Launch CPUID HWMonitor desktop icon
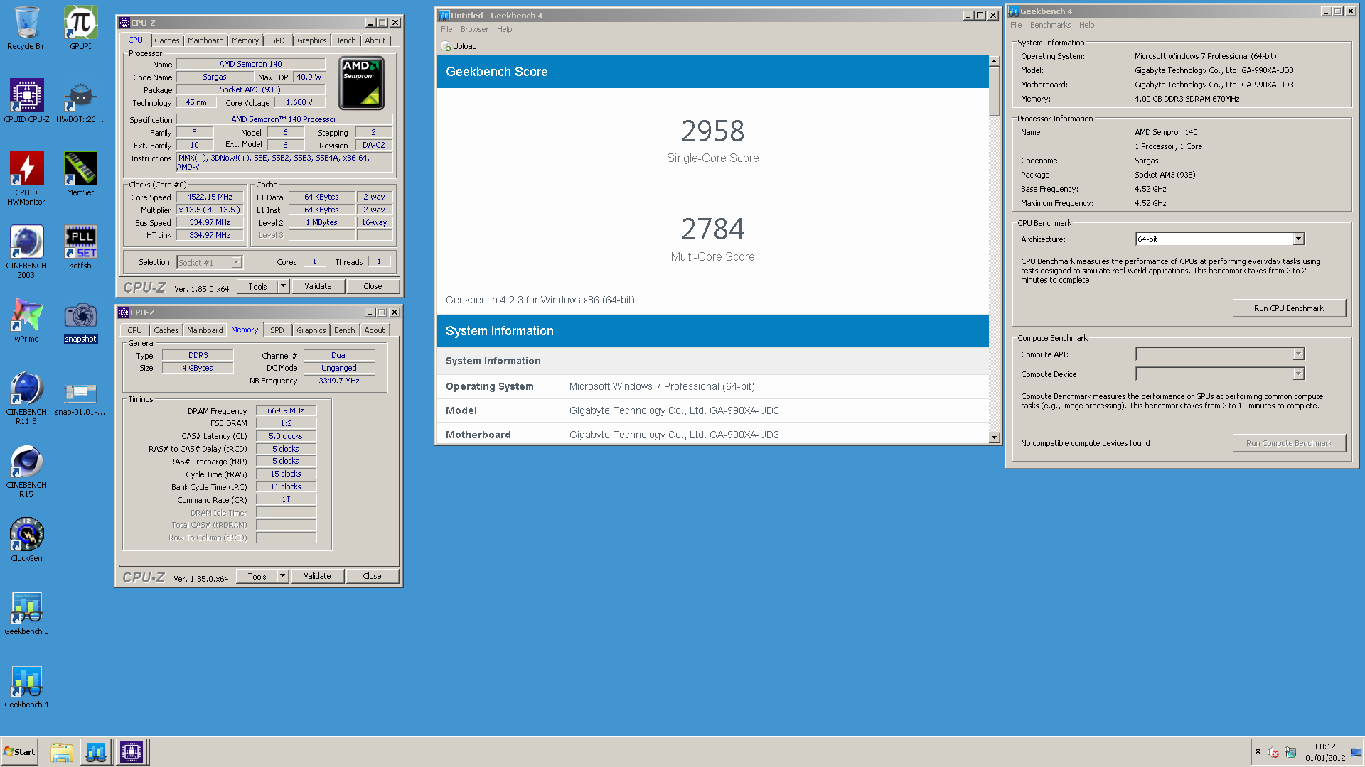1365x767 pixels. click(26, 178)
